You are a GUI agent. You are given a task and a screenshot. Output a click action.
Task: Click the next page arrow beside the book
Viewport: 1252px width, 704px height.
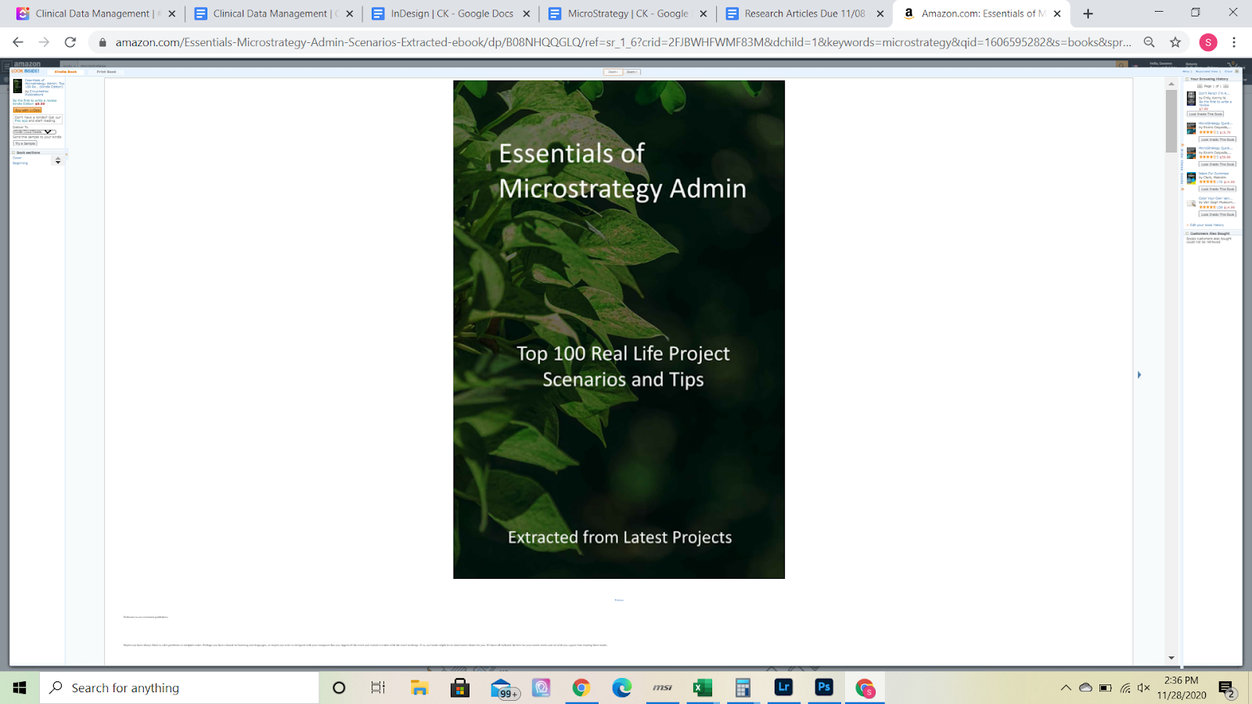tap(1139, 375)
